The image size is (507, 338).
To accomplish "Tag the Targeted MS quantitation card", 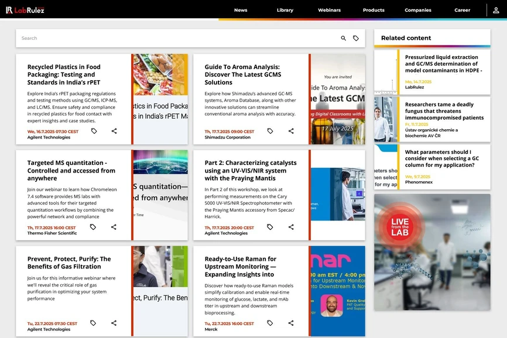I will [x=93, y=227].
